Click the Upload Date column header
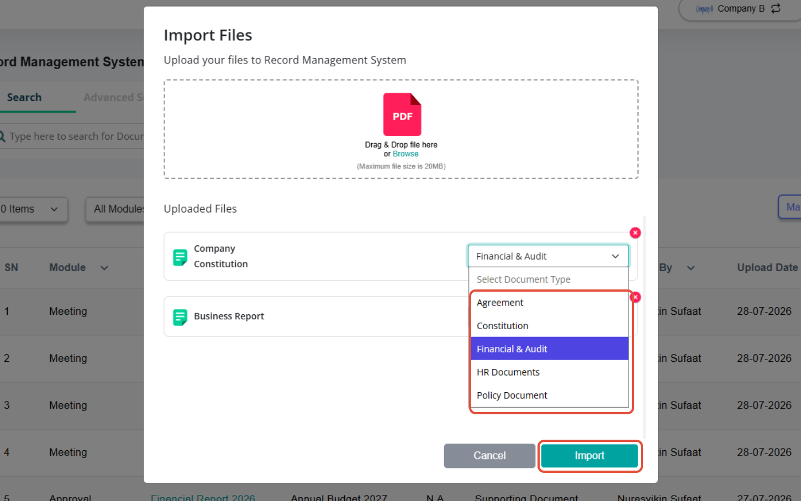This screenshot has height=501, width=801. click(x=767, y=267)
